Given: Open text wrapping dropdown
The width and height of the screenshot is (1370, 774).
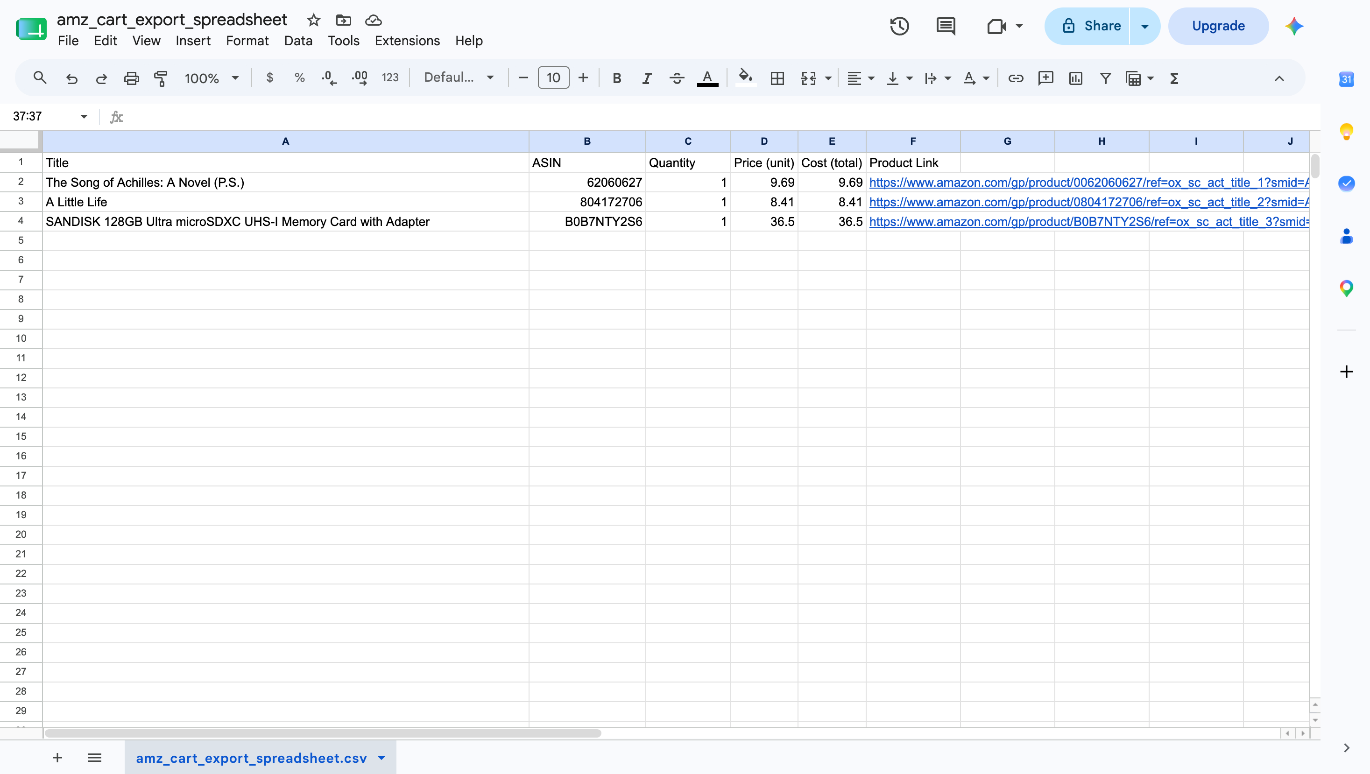Looking at the screenshot, I should (937, 78).
